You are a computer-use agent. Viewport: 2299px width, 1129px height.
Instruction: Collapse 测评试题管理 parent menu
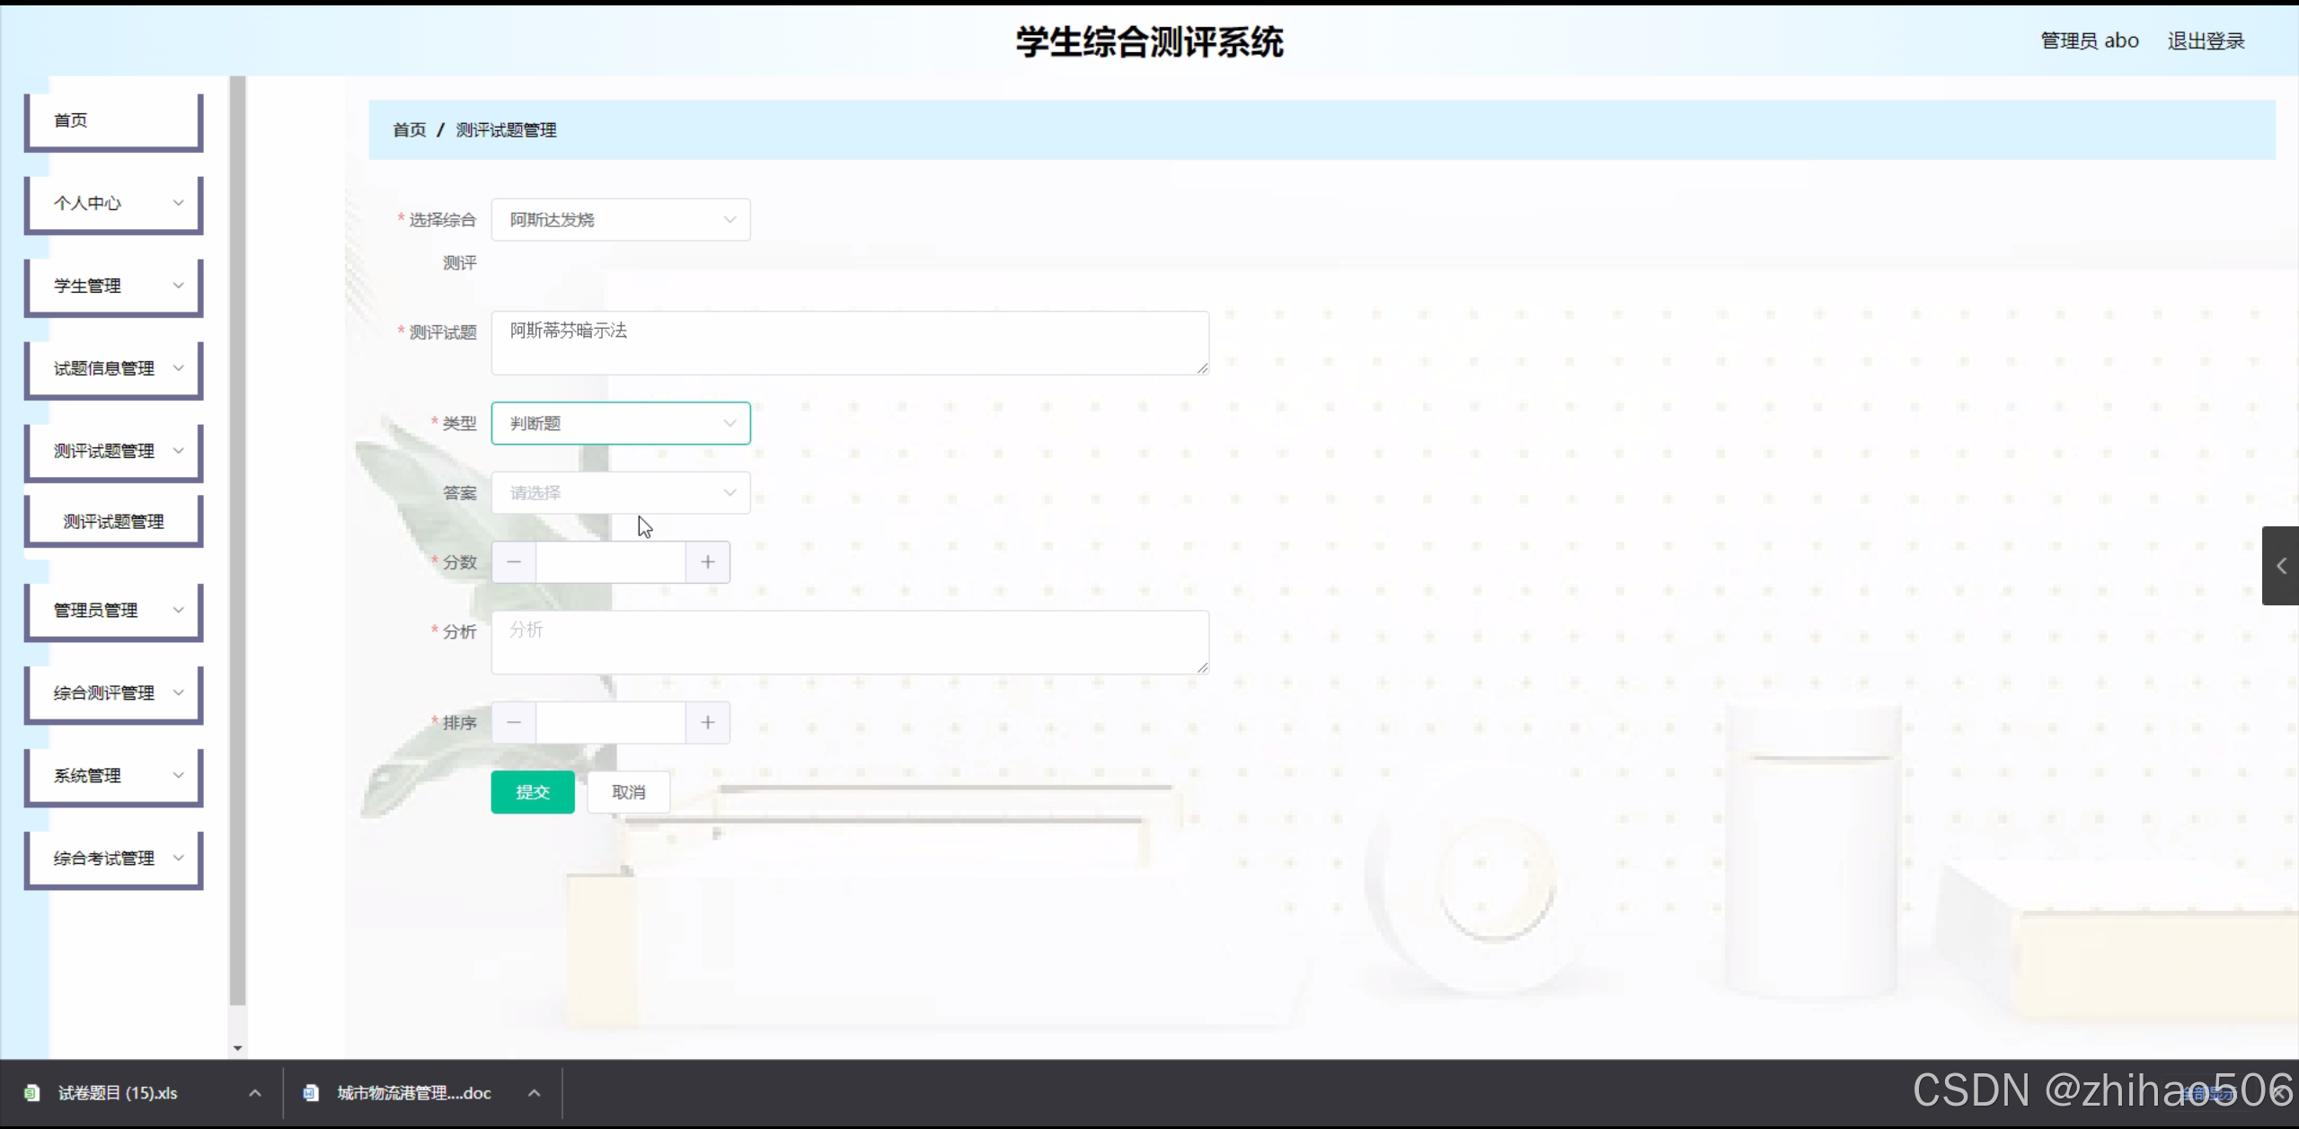(113, 452)
